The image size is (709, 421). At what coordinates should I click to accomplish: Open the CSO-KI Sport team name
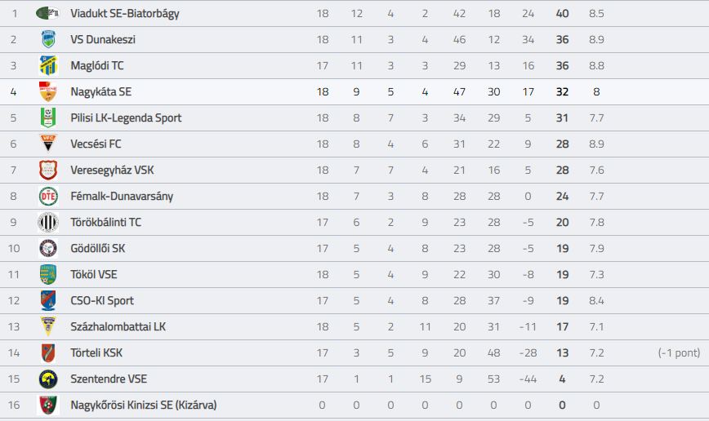point(102,301)
